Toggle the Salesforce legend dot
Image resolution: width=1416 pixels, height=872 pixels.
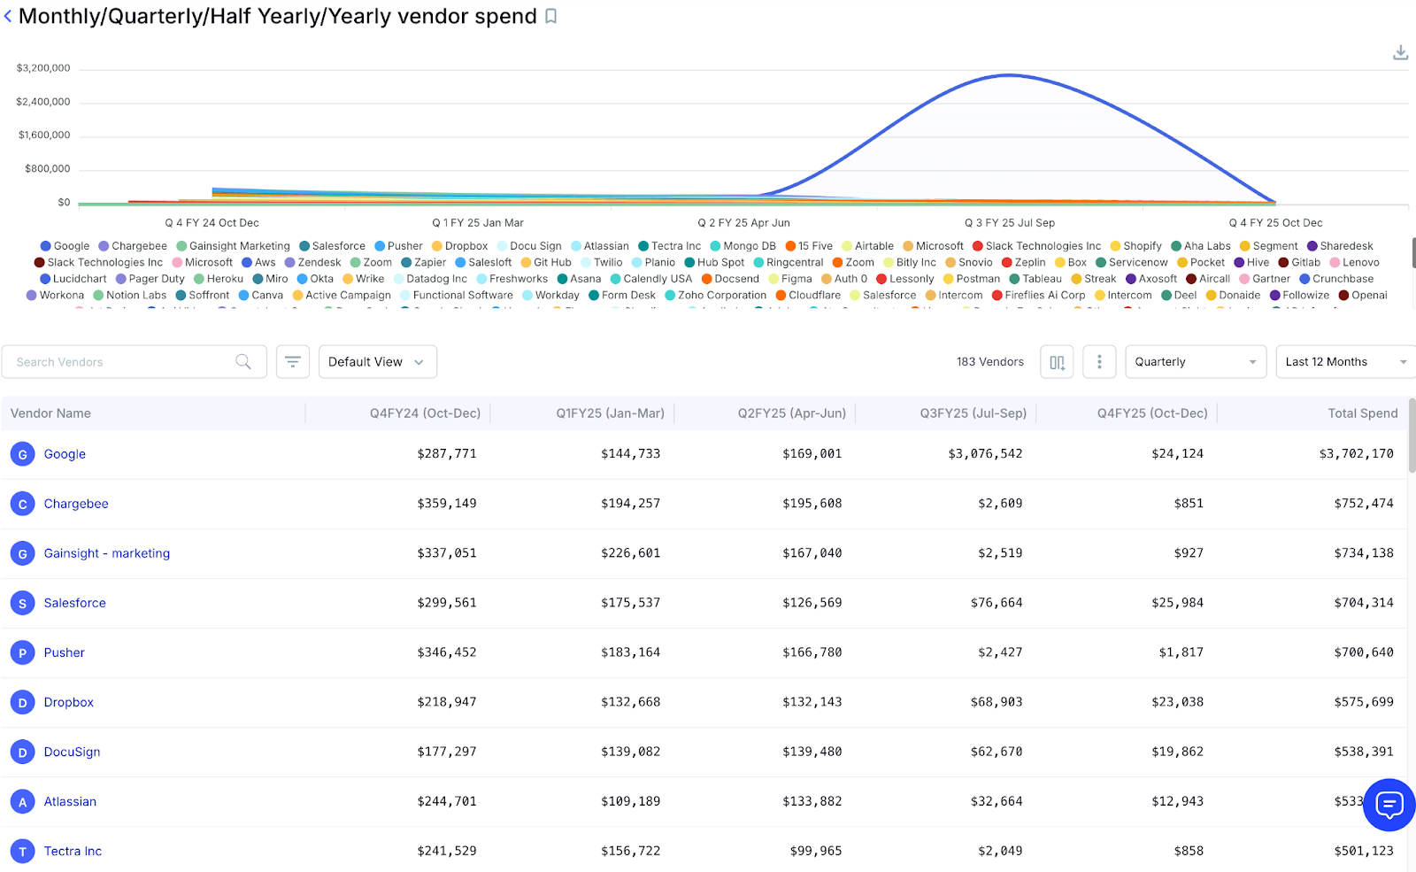click(305, 245)
